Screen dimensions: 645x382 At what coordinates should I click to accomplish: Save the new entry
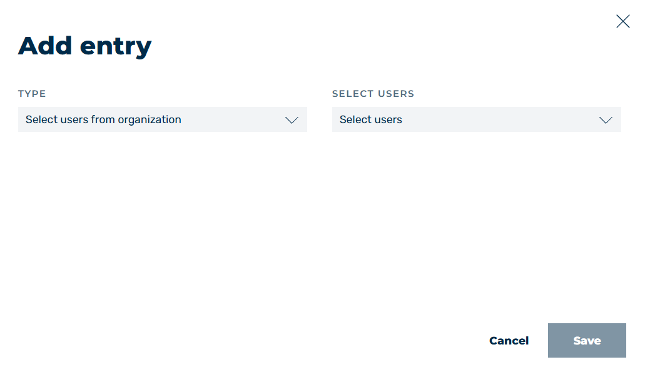pyautogui.click(x=587, y=341)
